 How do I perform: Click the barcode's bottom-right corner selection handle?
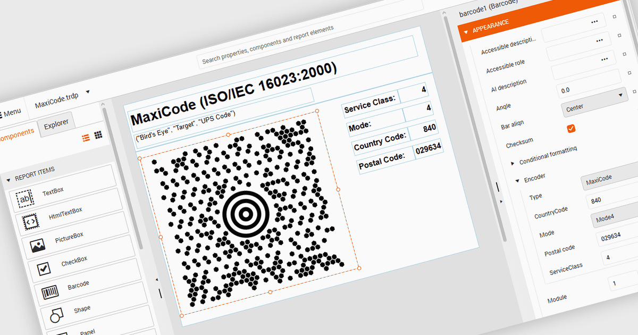[359, 269]
